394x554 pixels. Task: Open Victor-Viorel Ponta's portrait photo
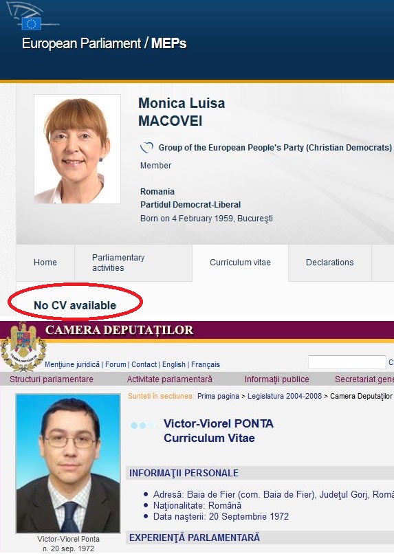coord(68,463)
